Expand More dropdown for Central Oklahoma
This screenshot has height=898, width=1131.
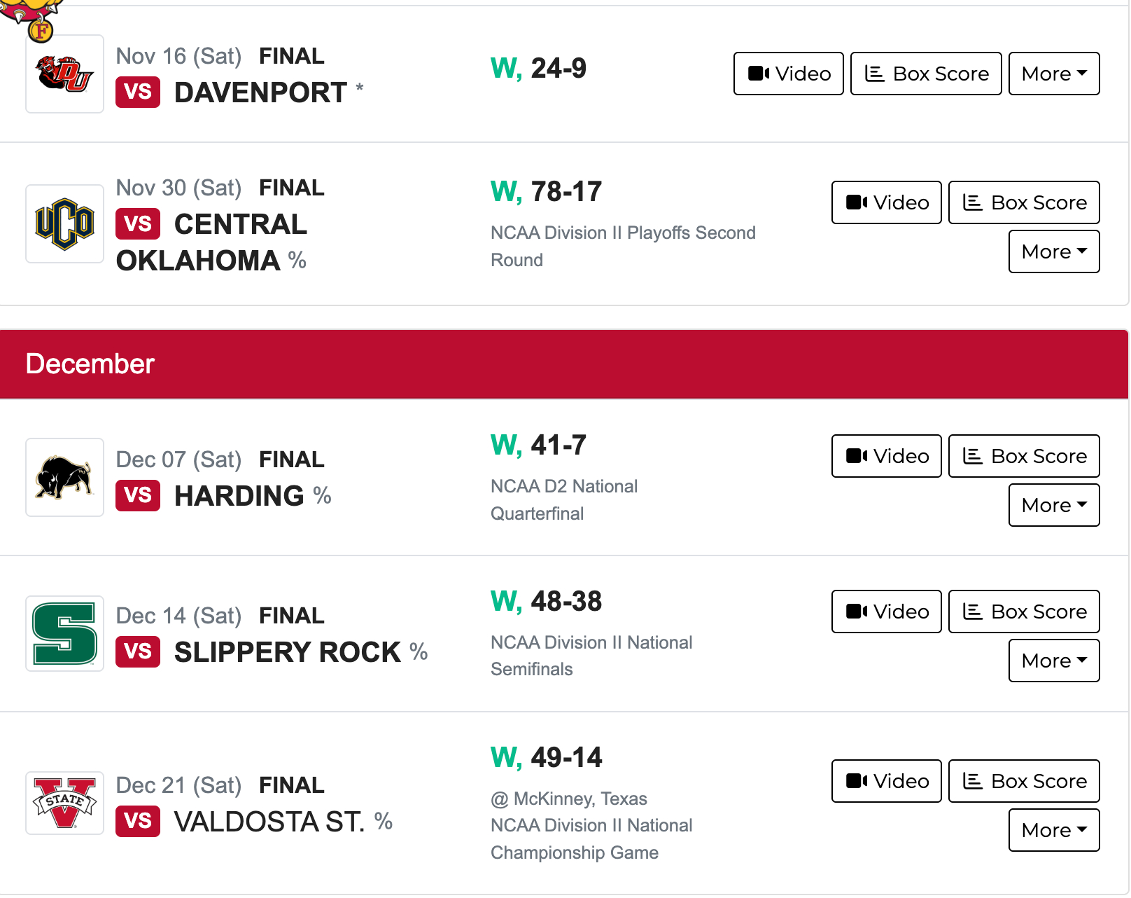click(1053, 251)
